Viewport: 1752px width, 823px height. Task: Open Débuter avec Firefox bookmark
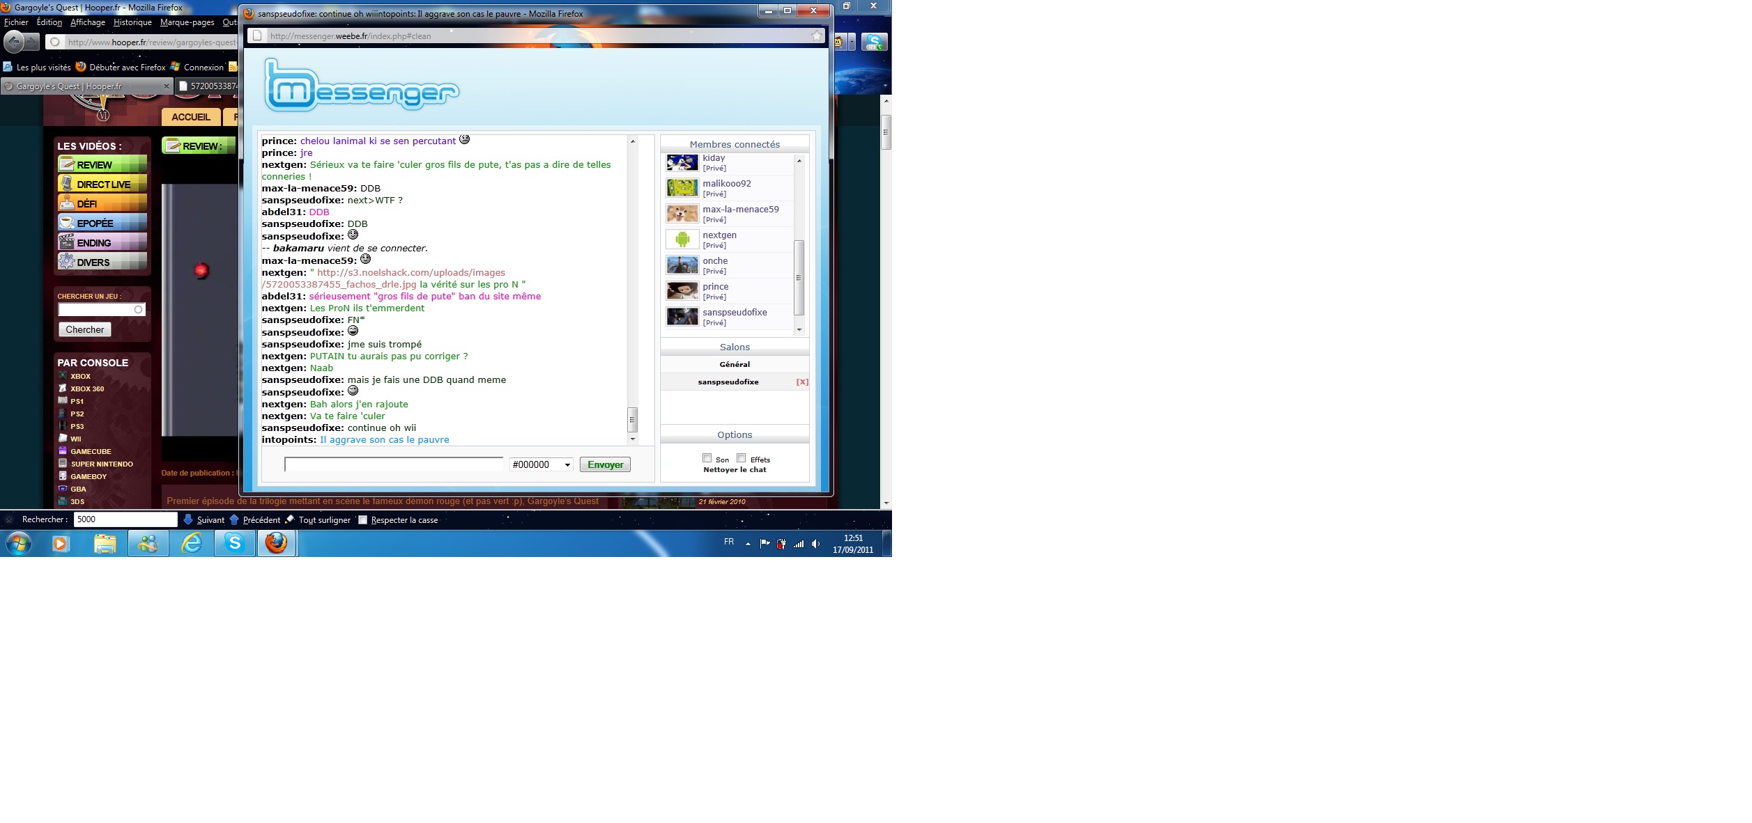121,68
